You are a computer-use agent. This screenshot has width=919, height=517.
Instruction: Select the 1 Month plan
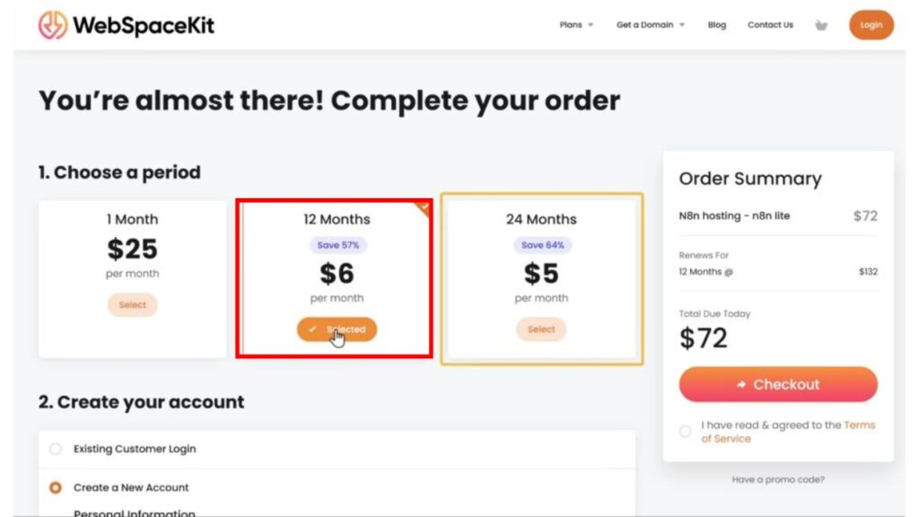pos(132,305)
